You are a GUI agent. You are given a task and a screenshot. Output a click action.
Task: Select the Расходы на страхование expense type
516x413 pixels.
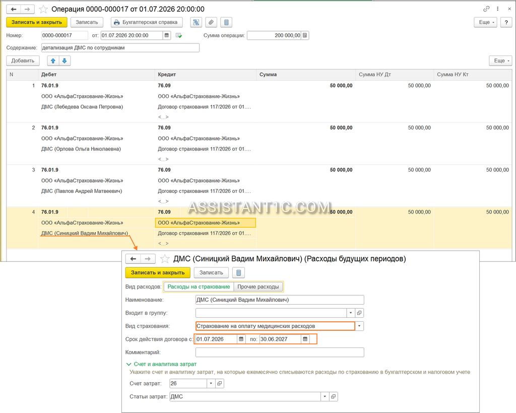click(199, 287)
